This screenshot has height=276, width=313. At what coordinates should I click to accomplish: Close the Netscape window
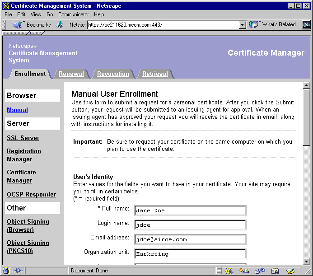307,6
